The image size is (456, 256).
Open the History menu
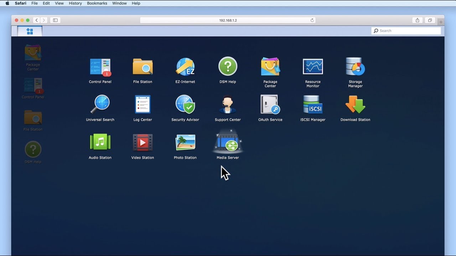75,3
